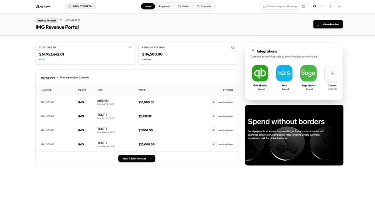375x211 pixels.
Task: Click the $114,500.00 pending revenue value
Action: click(x=152, y=54)
